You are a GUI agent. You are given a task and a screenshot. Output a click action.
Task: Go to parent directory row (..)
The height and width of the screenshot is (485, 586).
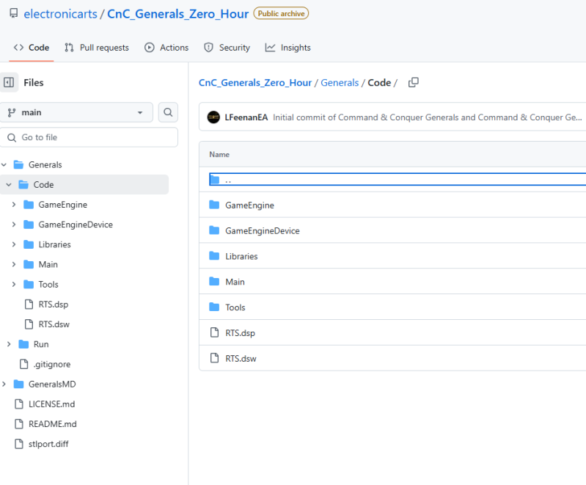398,179
